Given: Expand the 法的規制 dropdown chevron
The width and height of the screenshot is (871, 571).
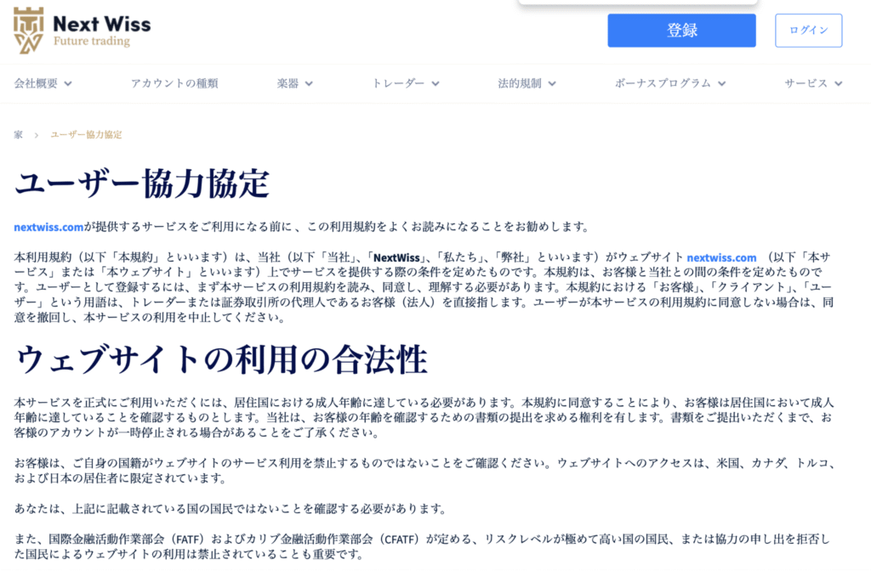Looking at the screenshot, I should tap(552, 84).
